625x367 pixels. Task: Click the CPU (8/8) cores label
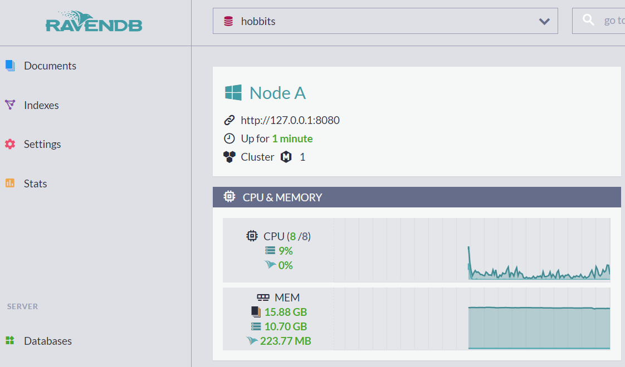pyautogui.click(x=287, y=236)
